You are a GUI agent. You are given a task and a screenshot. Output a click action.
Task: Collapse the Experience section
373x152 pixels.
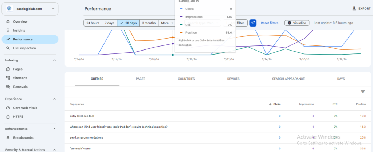[55, 99]
